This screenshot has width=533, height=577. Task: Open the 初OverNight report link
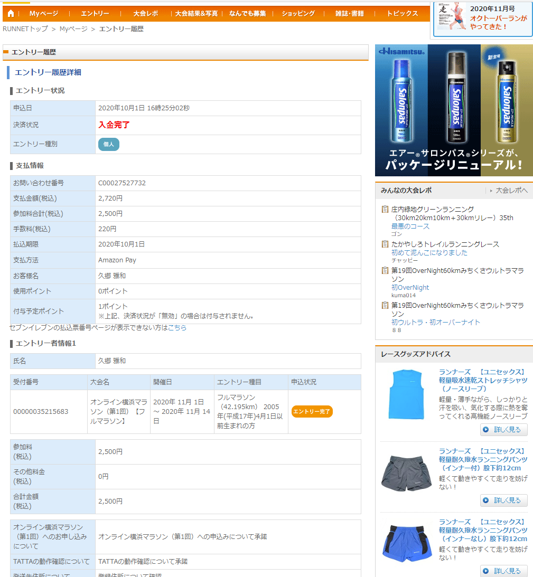point(410,287)
